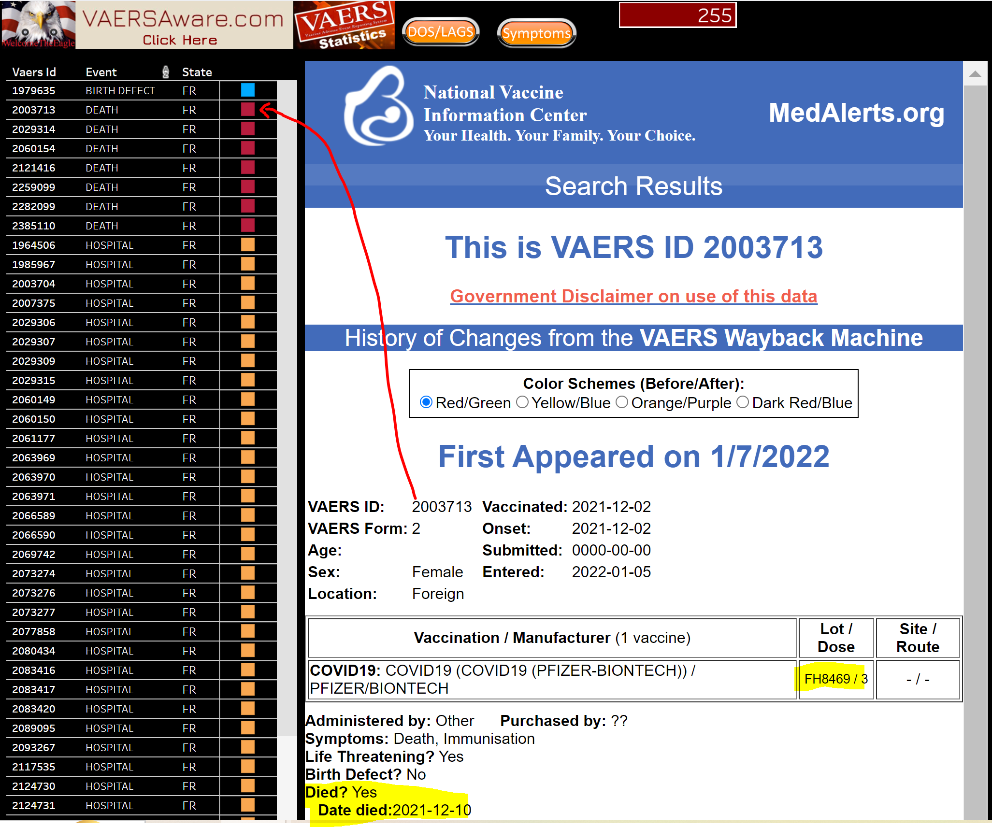
Task: Select Vaers Id 2093267
Action: (x=33, y=747)
